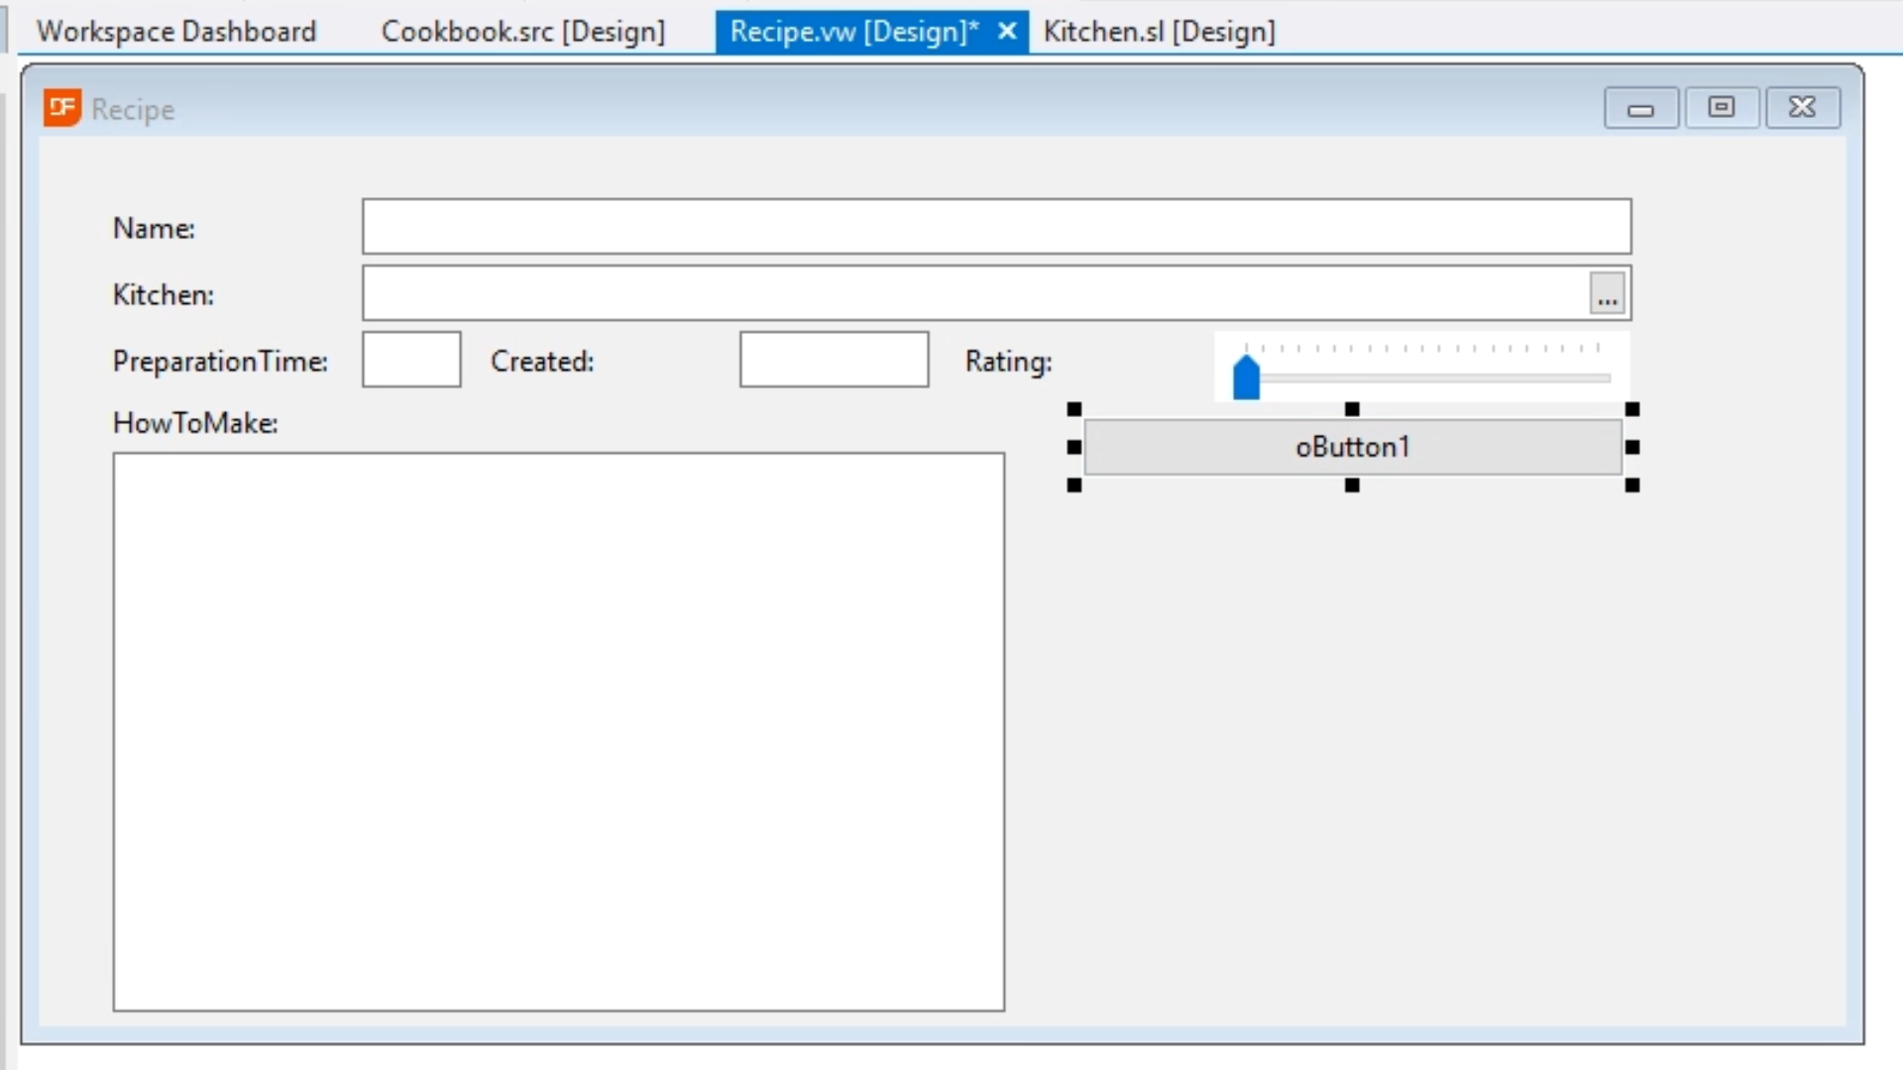This screenshot has width=1903, height=1070.
Task: Click the DataFlex logo icon in Recipe title bar
Action: point(61,107)
